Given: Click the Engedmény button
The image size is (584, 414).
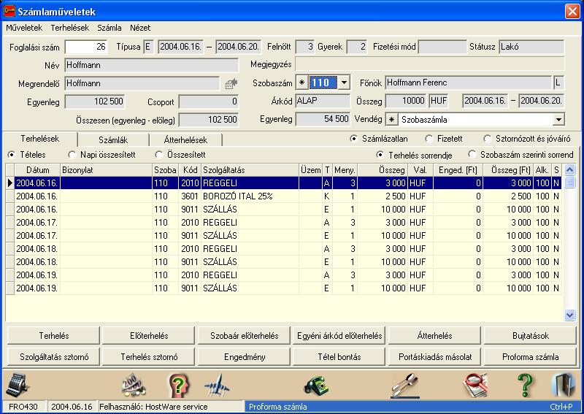Looking at the screenshot, I should [245, 356].
